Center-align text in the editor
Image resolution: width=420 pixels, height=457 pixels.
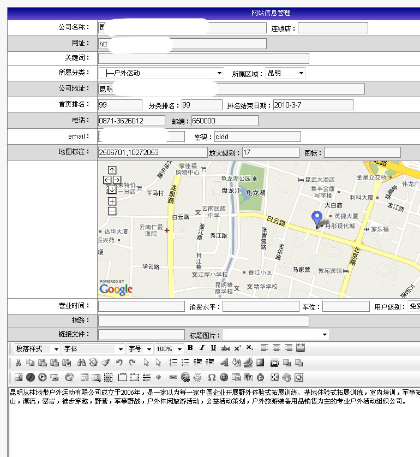pyautogui.click(x=277, y=348)
